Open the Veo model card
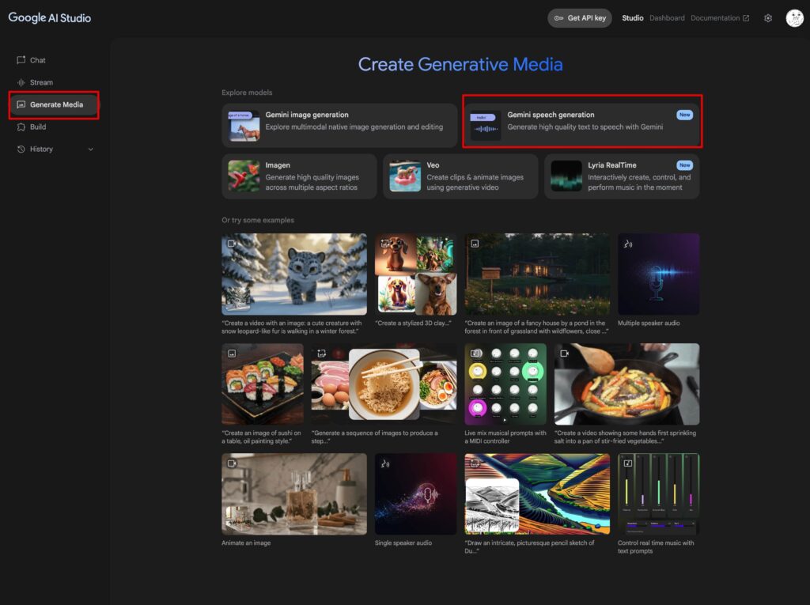This screenshot has height=605, width=810. pyautogui.click(x=460, y=176)
